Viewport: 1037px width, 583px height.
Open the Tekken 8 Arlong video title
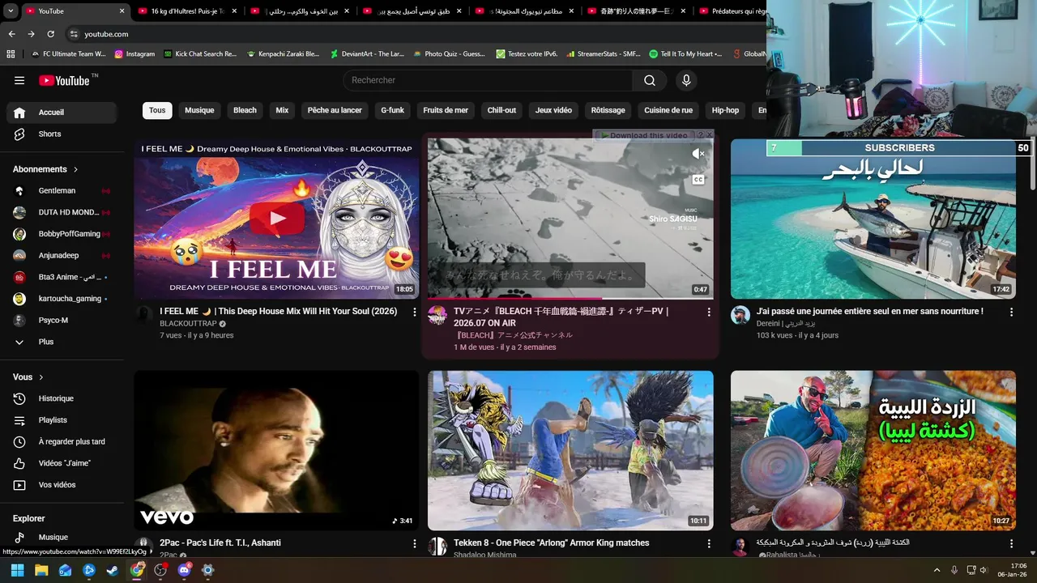point(551,543)
